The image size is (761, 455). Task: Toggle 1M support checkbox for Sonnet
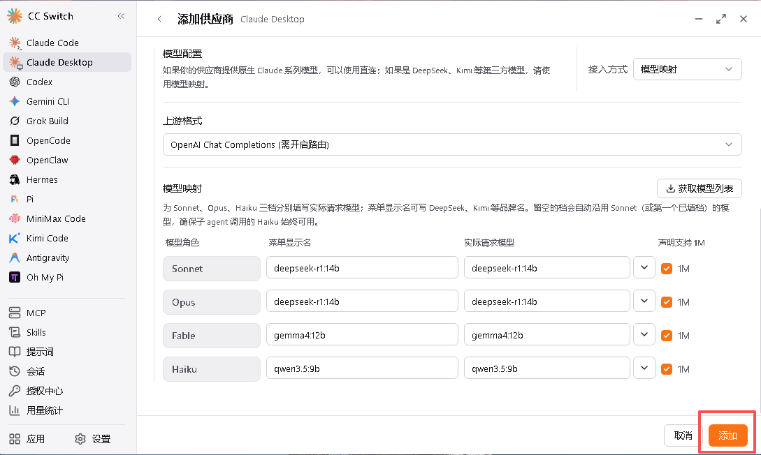[667, 269]
